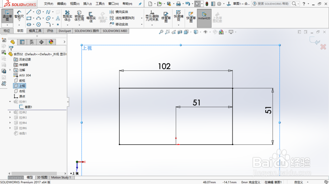Expand the 拉伸4 feature node
Image resolution: width=329 pixels, height=184 pixels.
10,123
